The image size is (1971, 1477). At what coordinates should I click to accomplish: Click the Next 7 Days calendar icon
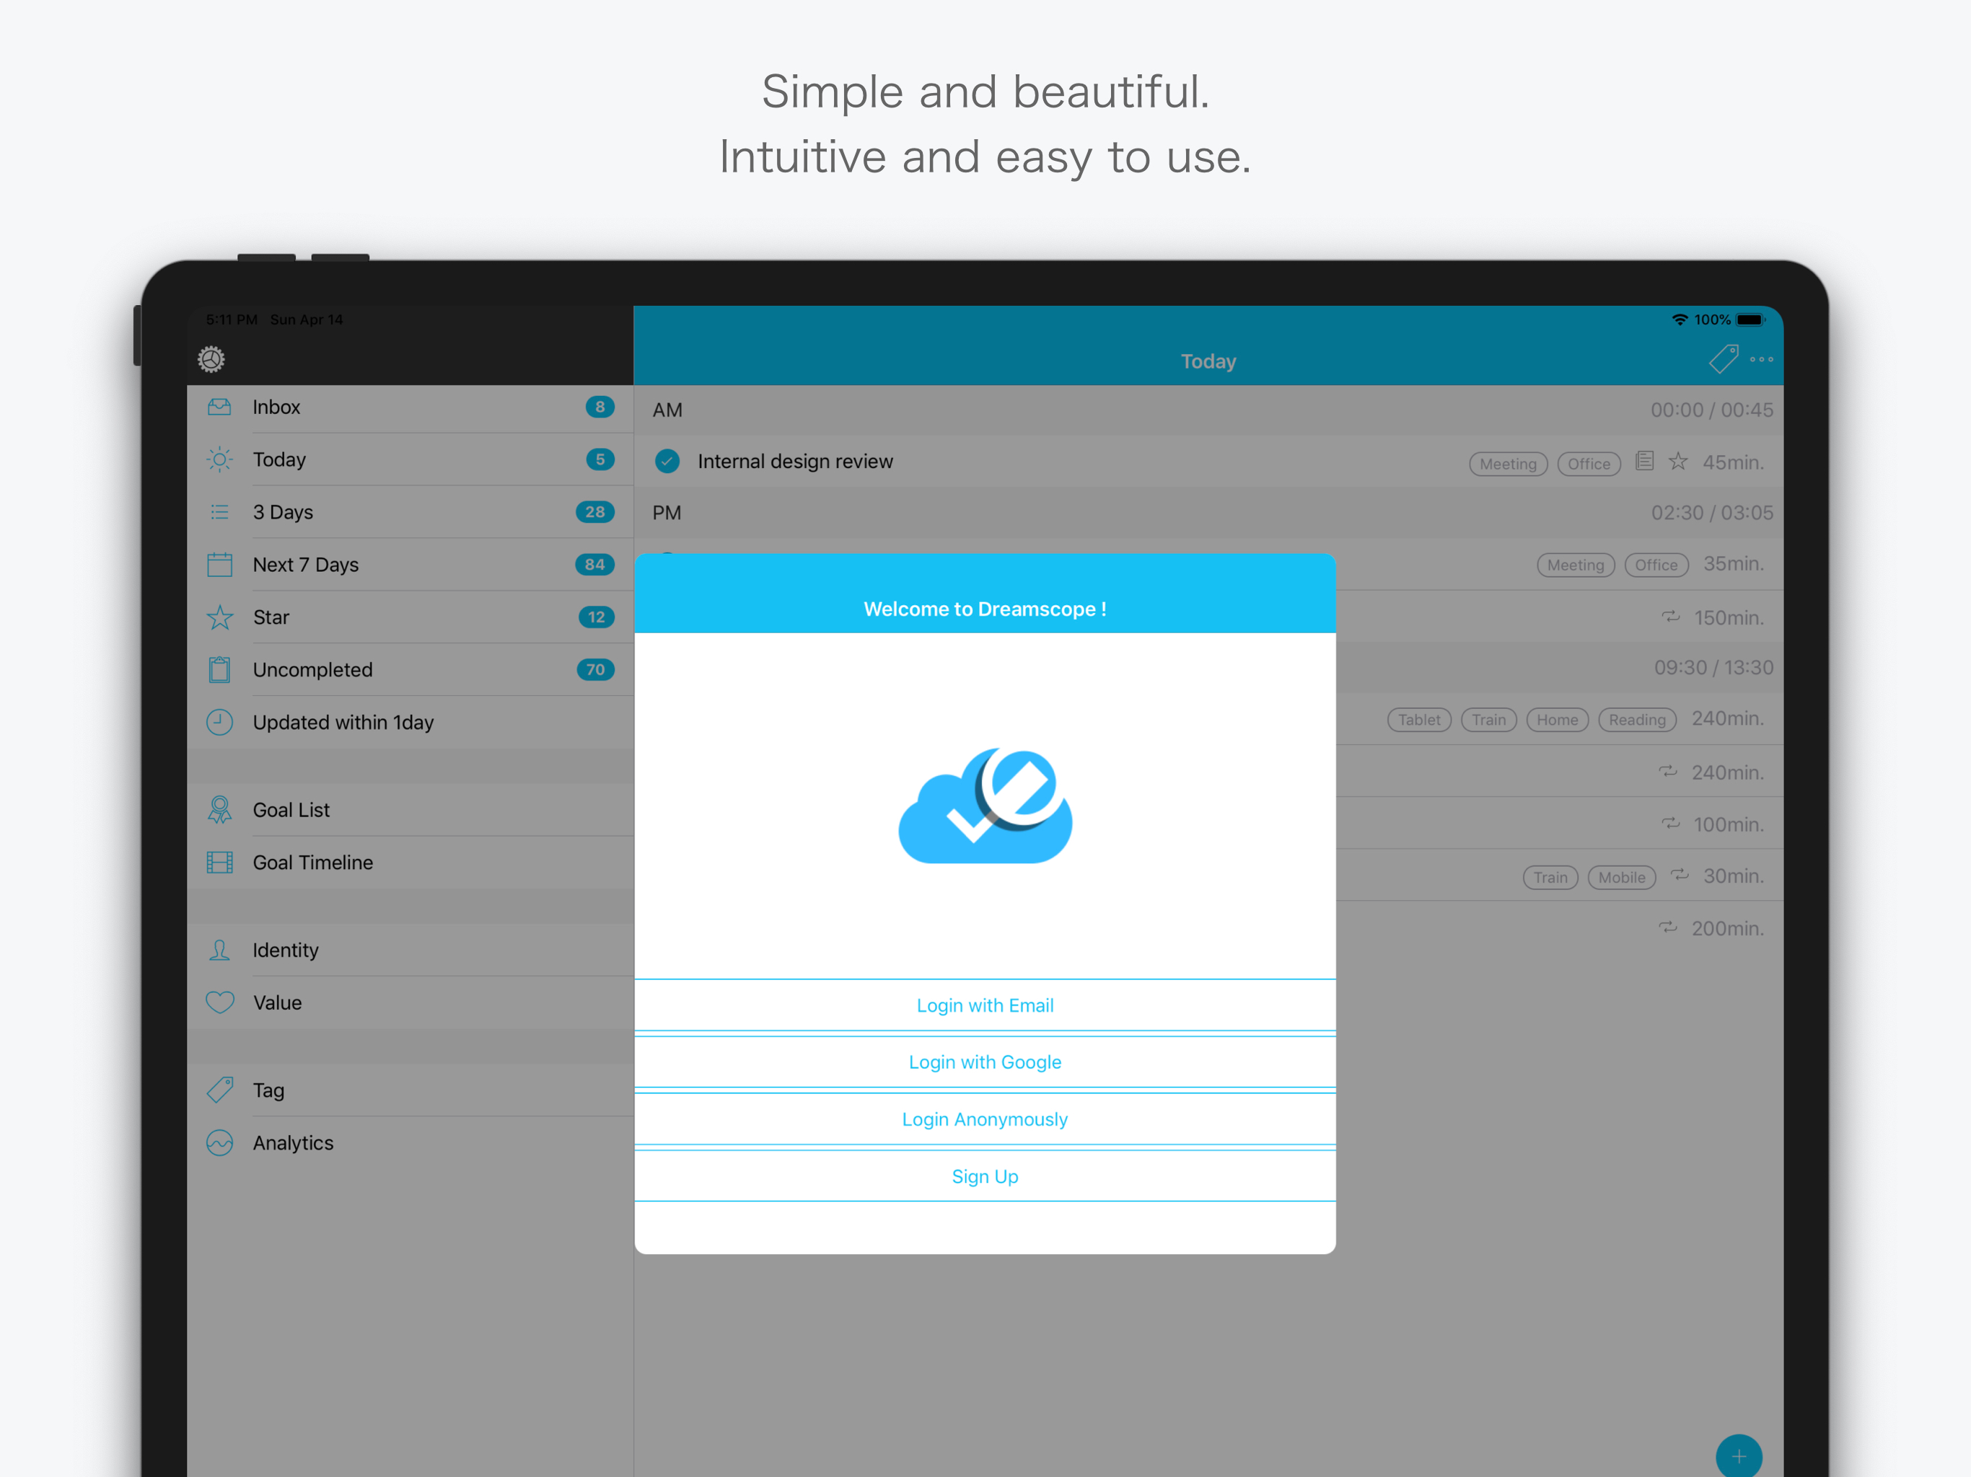tap(219, 565)
